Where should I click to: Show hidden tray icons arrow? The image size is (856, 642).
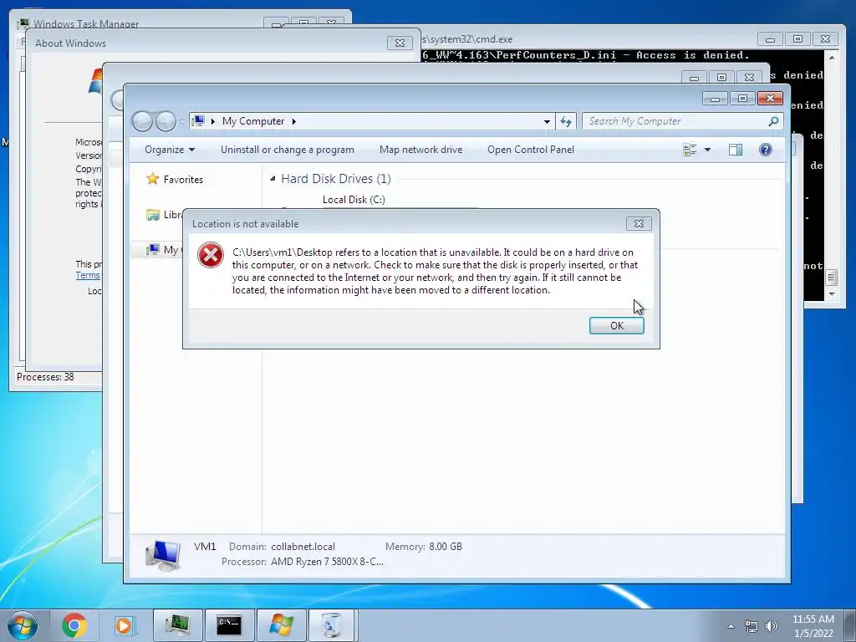coord(731,626)
